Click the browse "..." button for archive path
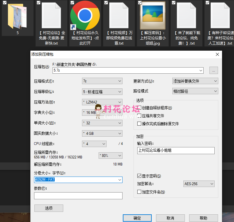The width and height of the screenshot is (234, 222). pyautogui.click(x=214, y=70)
